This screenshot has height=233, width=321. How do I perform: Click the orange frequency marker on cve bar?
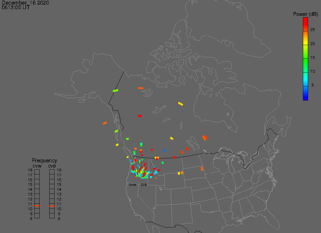point(52,206)
